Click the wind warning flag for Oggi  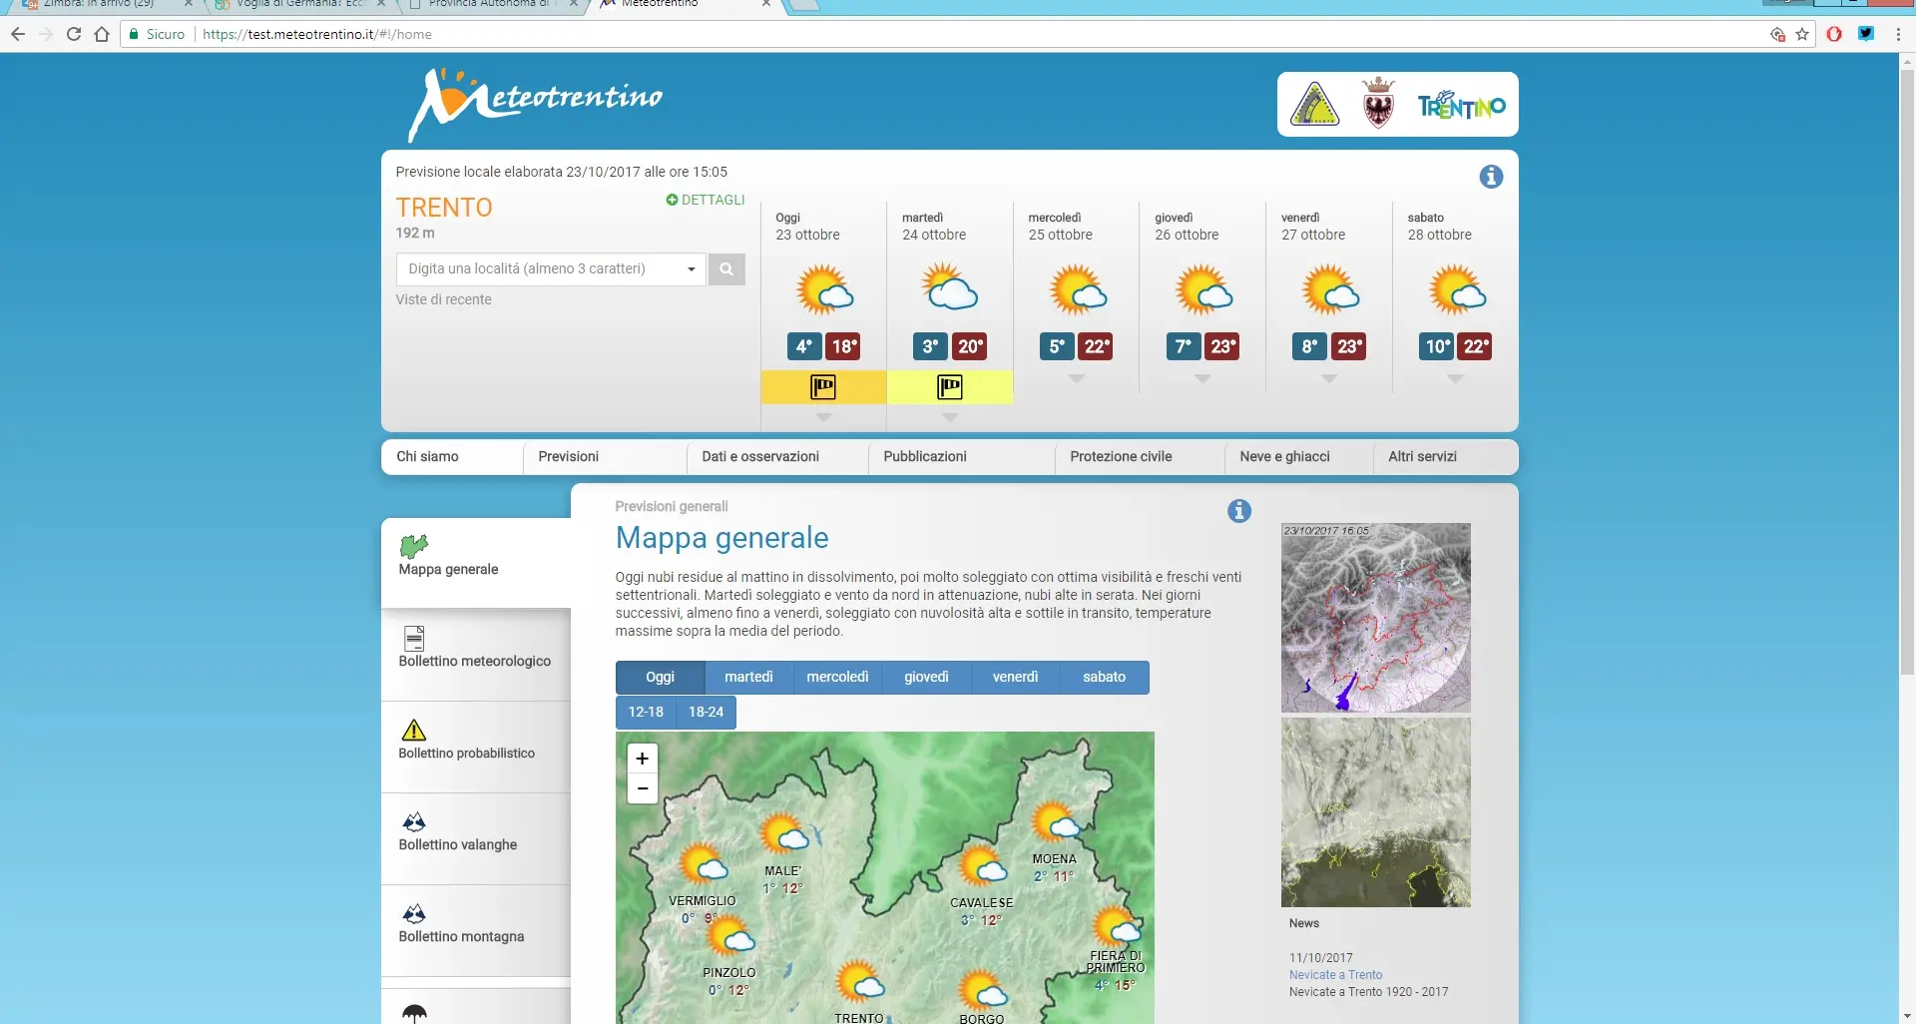pos(823,387)
